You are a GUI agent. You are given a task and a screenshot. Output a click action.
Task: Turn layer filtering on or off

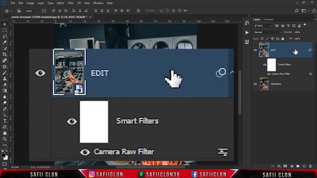[305, 25]
